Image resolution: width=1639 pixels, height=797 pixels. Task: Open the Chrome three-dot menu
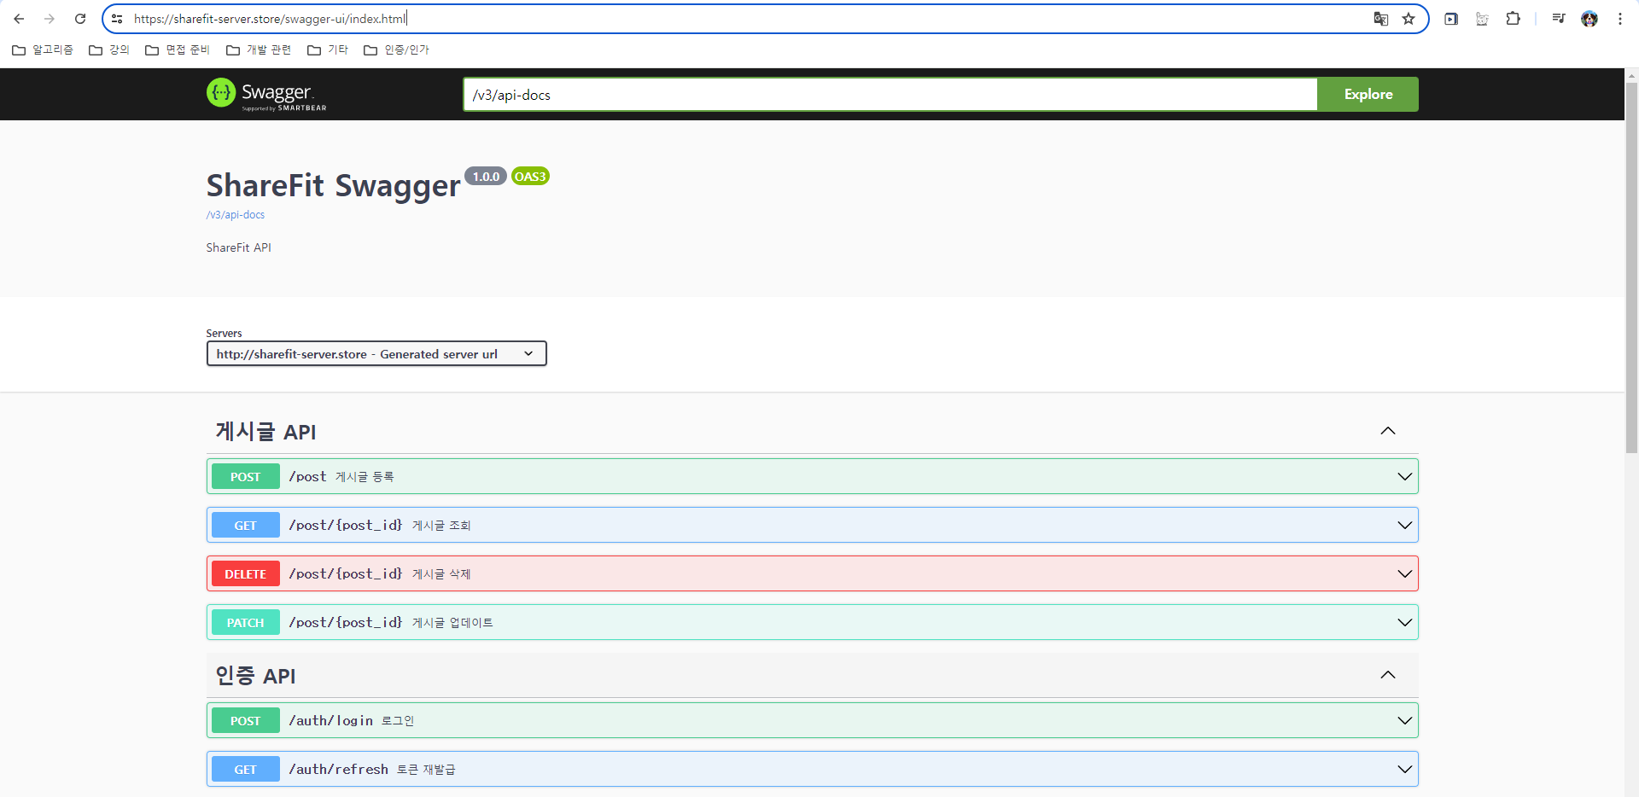click(x=1620, y=19)
